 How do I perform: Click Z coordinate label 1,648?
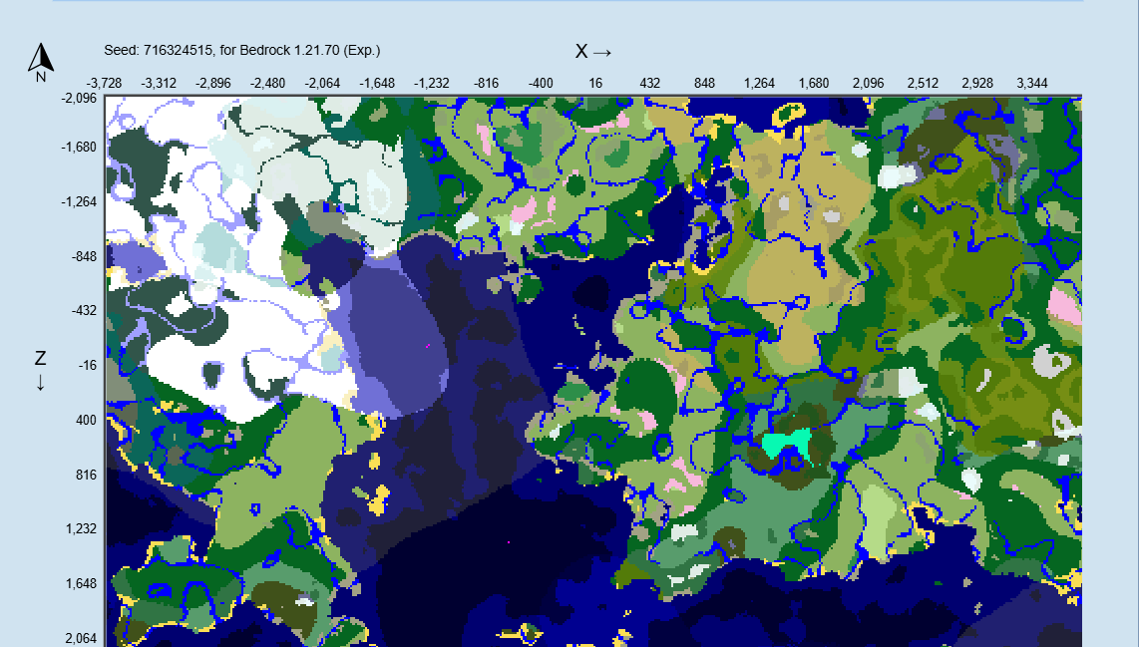point(82,583)
